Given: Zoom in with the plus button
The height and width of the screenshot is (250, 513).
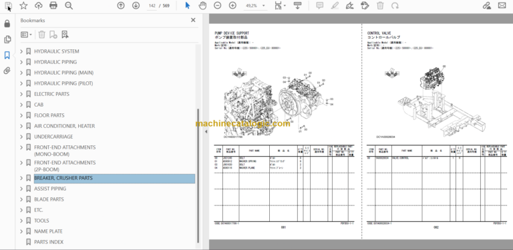Looking at the screenshot, I should click(232, 5).
